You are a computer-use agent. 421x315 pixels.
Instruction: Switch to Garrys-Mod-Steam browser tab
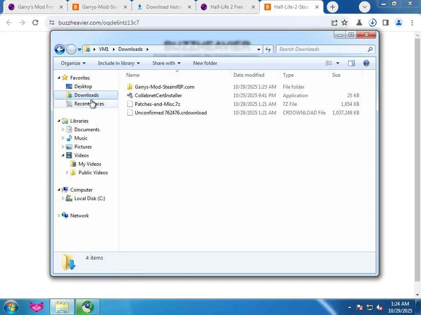(x=99, y=7)
